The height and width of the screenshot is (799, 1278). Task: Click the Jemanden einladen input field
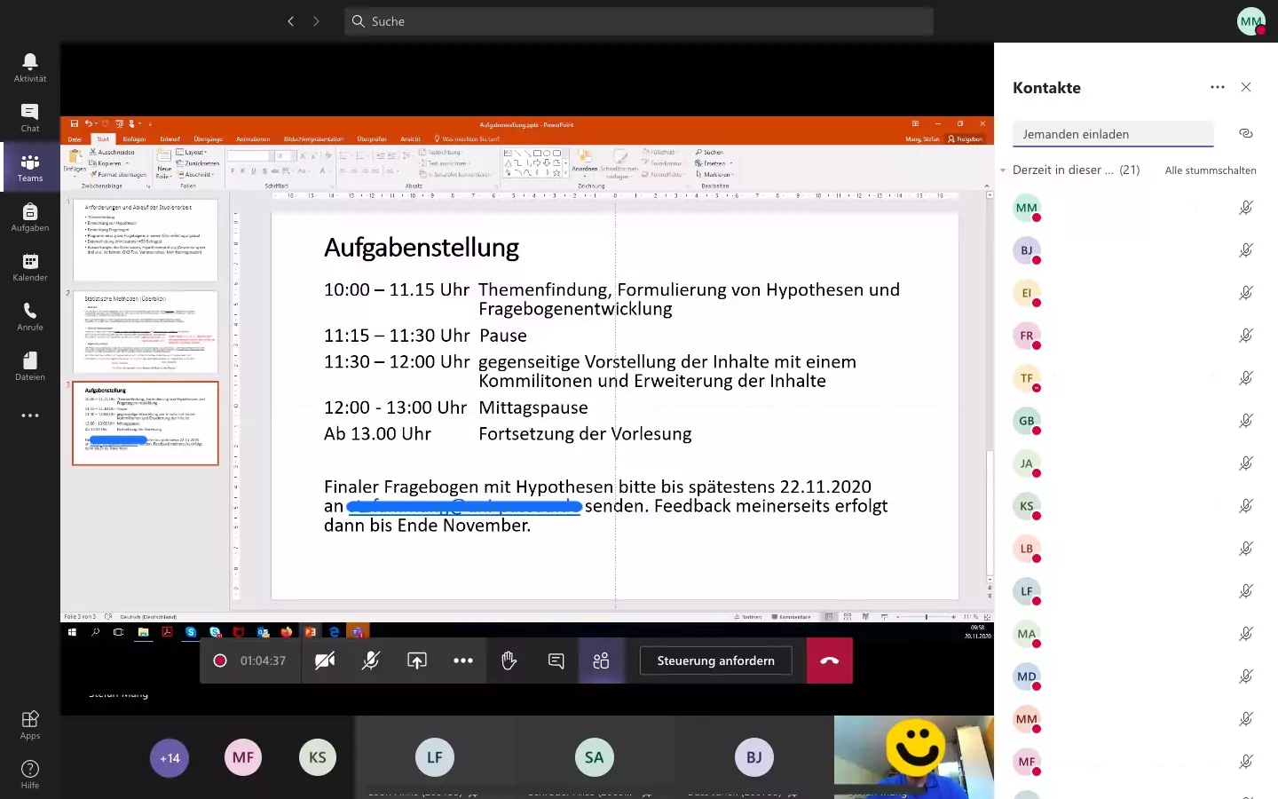1113,134
